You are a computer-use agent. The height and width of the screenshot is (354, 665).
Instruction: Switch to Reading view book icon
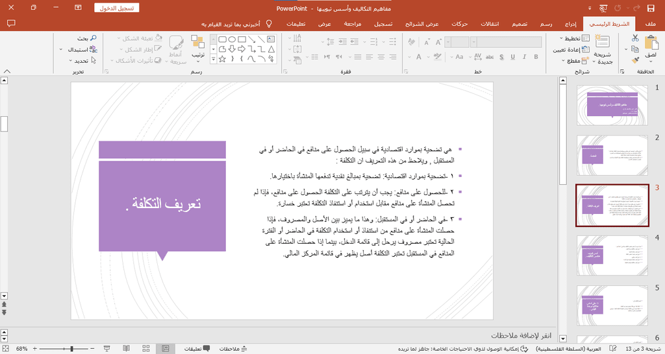tap(127, 349)
